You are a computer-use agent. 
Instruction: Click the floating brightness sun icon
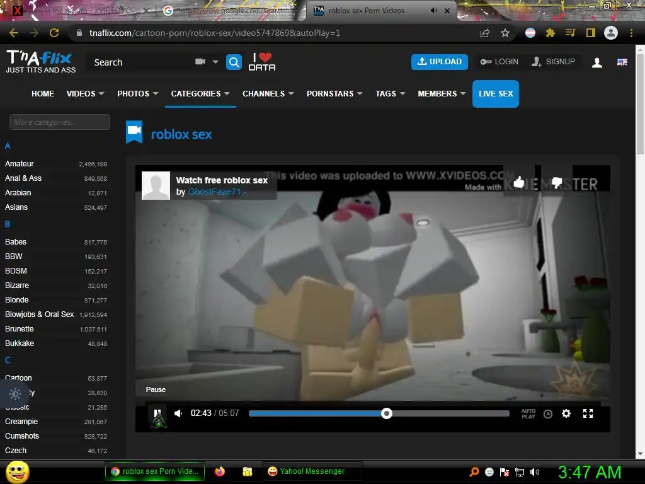pyautogui.click(x=15, y=394)
